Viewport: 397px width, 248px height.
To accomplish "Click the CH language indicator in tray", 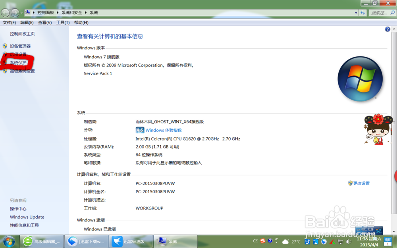I will point(255,241).
